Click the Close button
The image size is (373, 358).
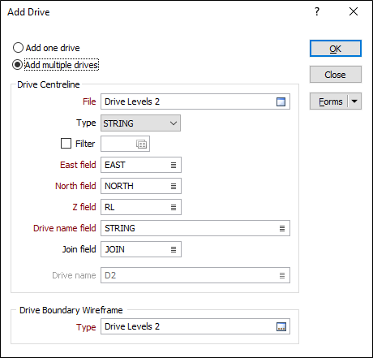(336, 75)
